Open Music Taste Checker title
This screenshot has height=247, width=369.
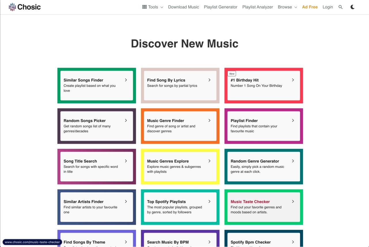[250, 202]
